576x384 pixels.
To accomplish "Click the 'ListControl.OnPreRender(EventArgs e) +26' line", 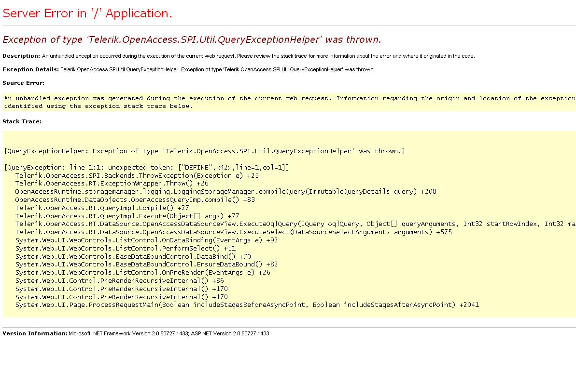I will [x=142, y=273].
